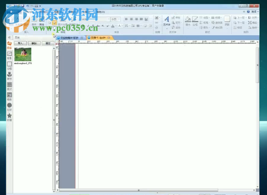
Task: Open the 选项 (options) menu at top right
Action: coord(255,12)
